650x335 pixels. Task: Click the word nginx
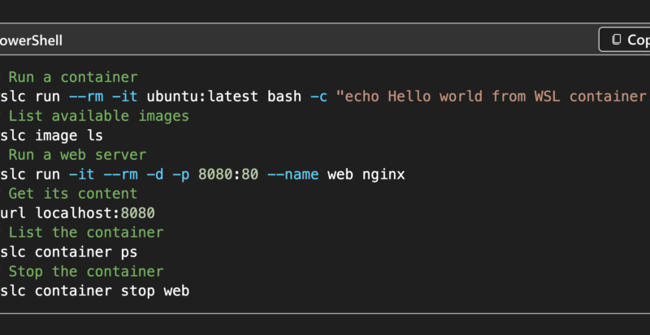[383, 174]
